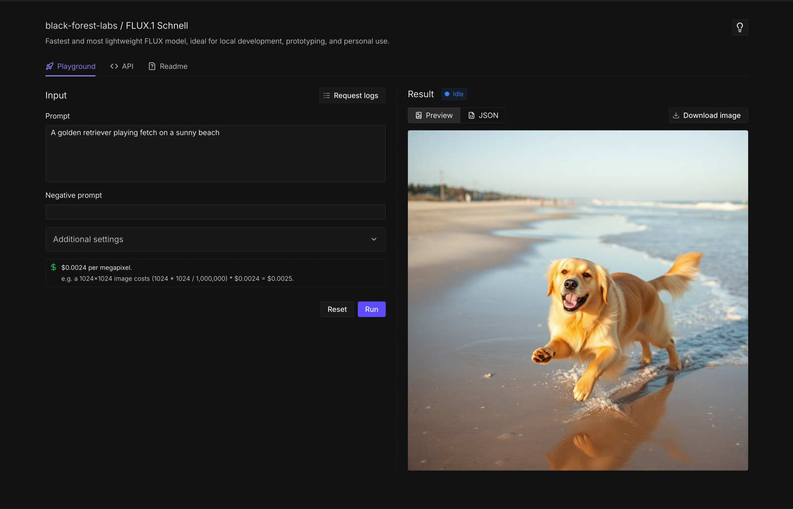The image size is (793, 509).
Task: Click the generated golden retriever image
Action: (x=578, y=300)
